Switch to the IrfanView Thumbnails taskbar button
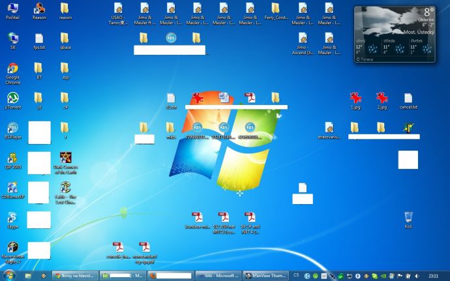The height and width of the screenshot is (281, 450). pos(267,276)
